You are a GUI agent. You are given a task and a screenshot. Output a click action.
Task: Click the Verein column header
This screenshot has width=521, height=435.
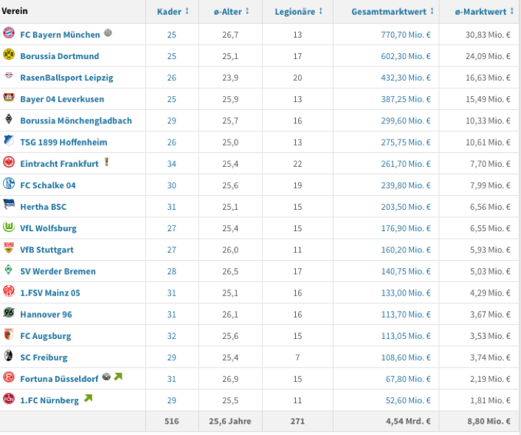coord(15,11)
